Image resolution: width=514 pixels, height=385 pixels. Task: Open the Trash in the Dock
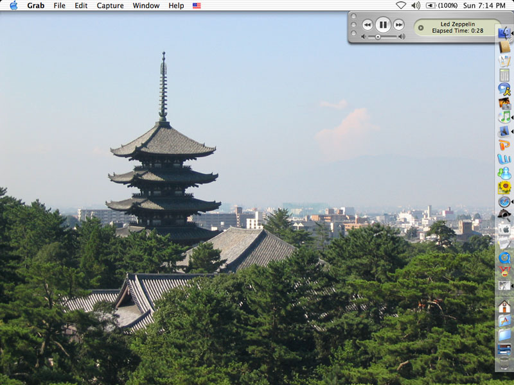504,363
